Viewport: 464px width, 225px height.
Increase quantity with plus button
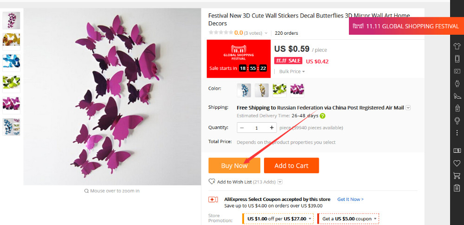click(x=272, y=127)
